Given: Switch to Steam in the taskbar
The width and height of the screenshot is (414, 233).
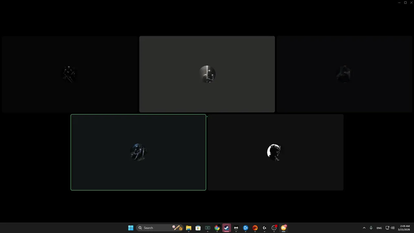Looking at the screenshot, I should point(226,228).
